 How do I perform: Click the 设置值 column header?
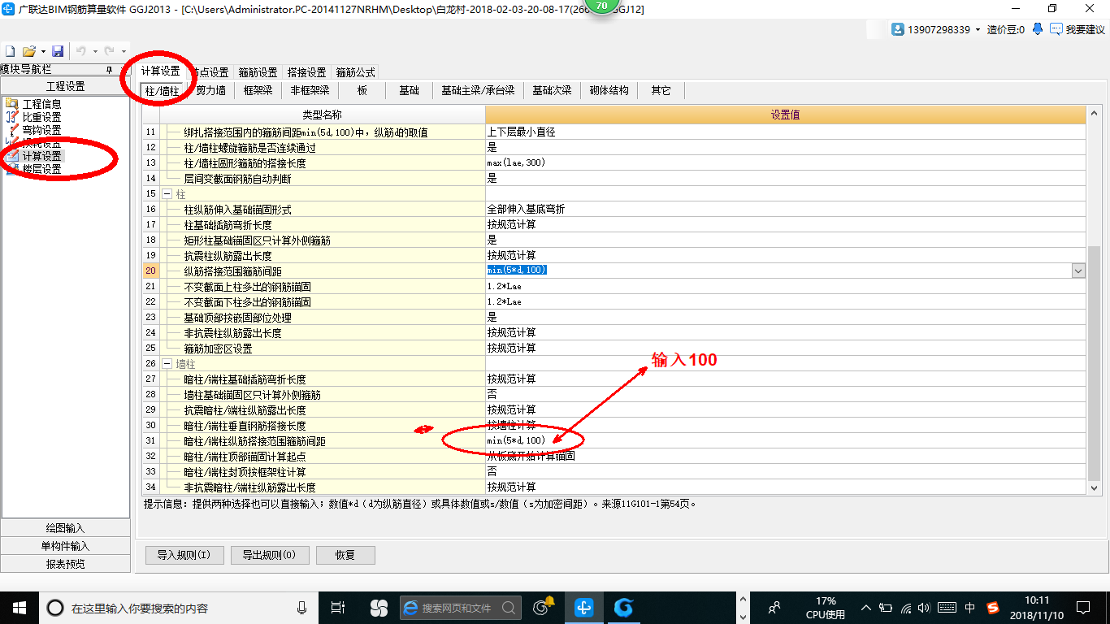785,115
